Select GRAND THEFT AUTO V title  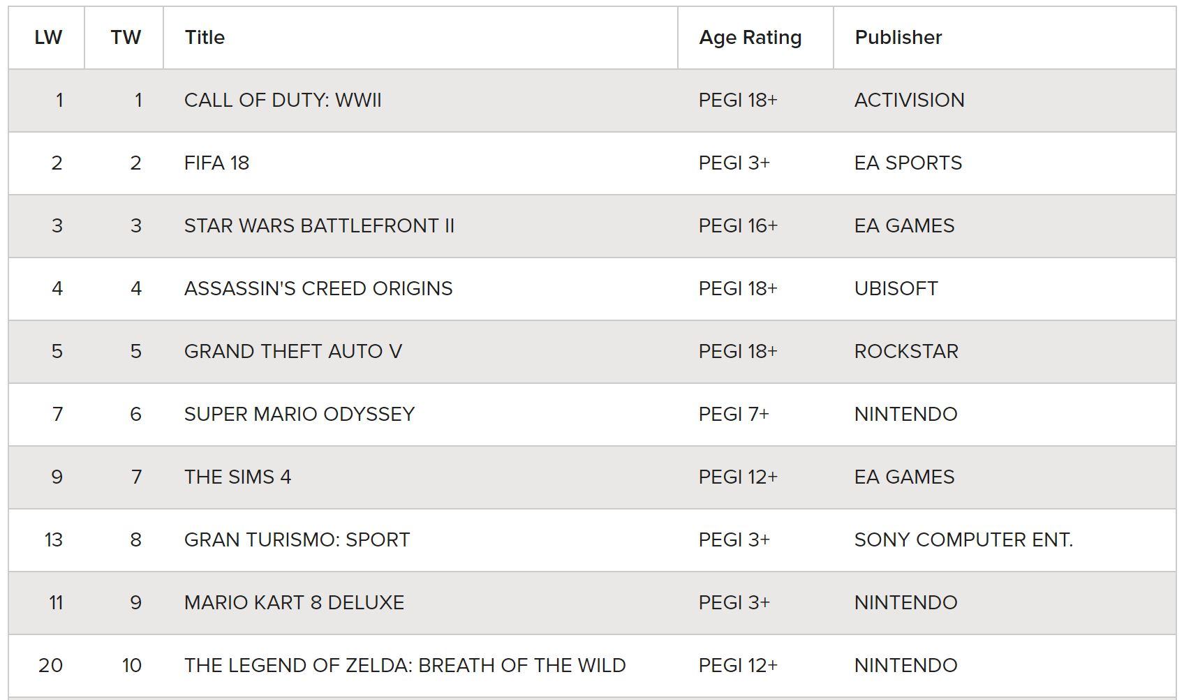[293, 352]
